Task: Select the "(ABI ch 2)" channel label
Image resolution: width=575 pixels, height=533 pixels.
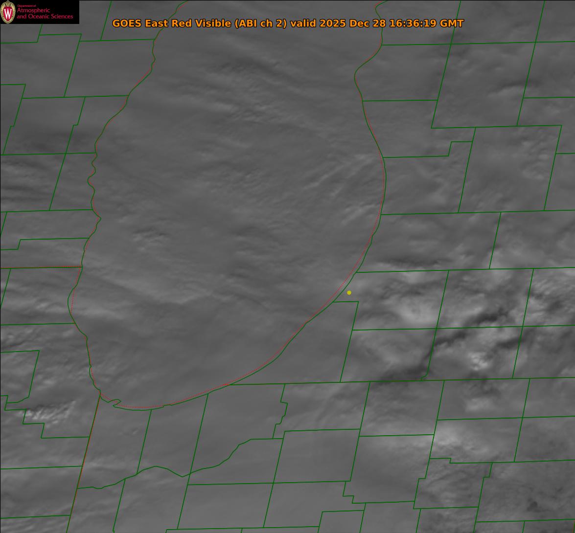Action: (261, 23)
